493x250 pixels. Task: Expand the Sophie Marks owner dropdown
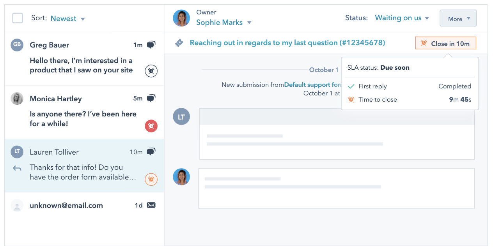[223, 23]
